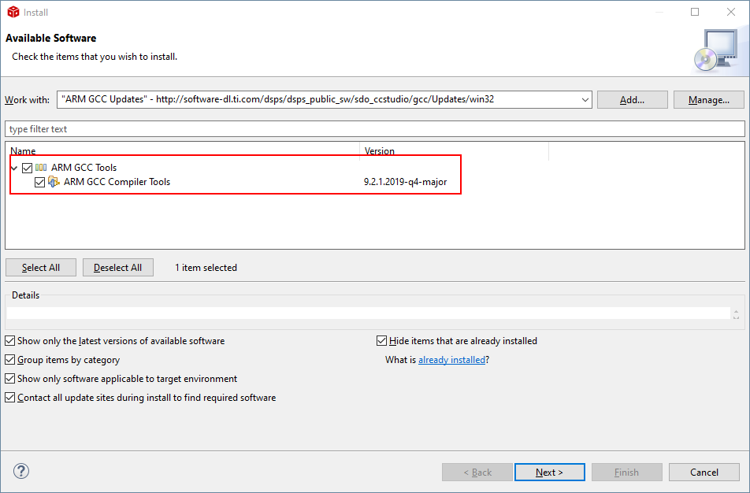Open the already installed link
The height and width of the screenshot is (493, 750).
tap(451, 360)
